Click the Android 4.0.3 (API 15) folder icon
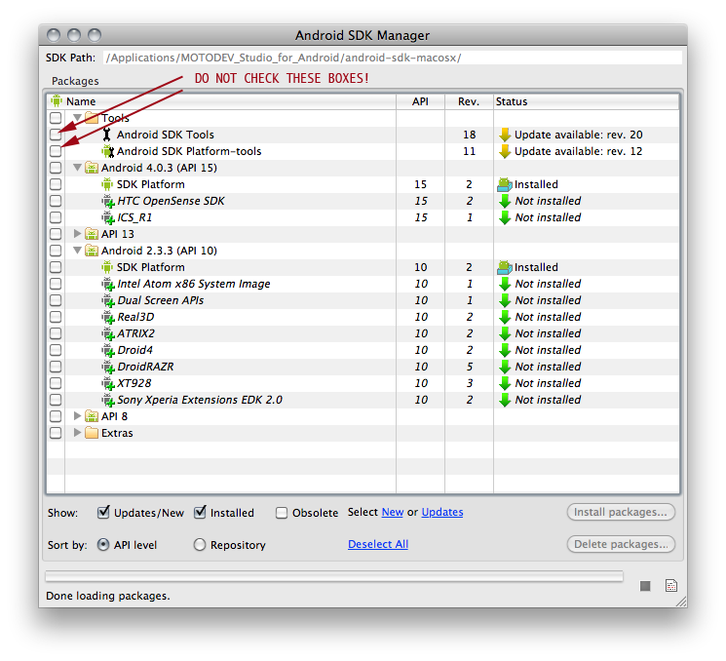726x661 pixels. pos(92,168)
